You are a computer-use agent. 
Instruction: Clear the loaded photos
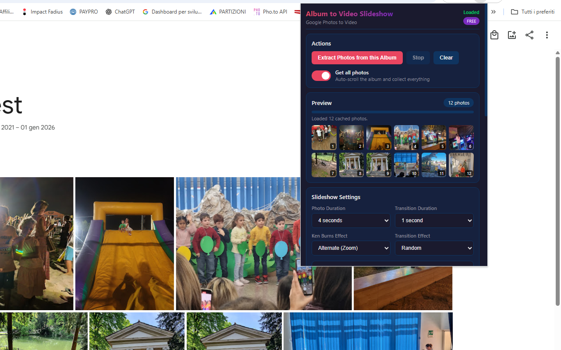coord(446,58)
